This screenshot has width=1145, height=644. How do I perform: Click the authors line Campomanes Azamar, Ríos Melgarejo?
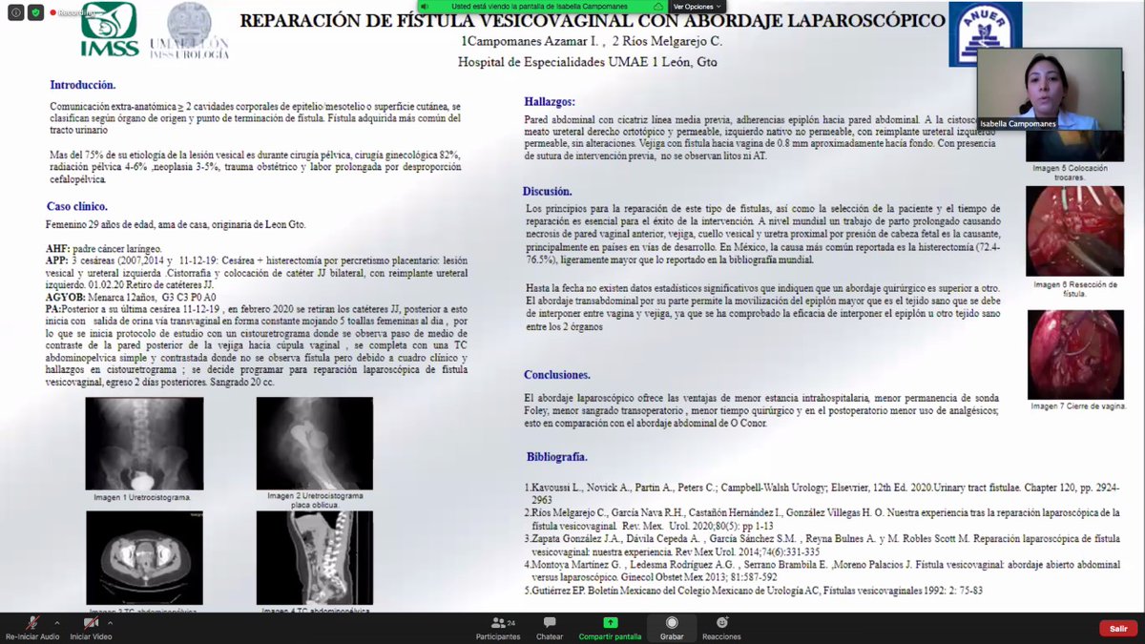coord(592,42)
